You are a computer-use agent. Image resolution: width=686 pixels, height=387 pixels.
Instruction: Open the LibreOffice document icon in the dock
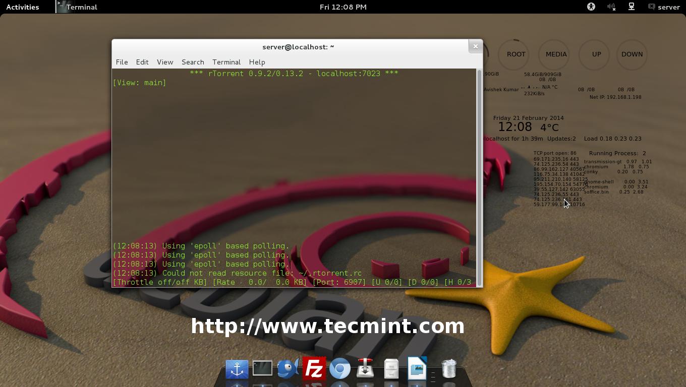417,369
